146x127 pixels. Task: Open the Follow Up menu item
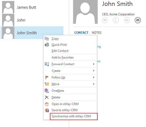click(70, 77)
